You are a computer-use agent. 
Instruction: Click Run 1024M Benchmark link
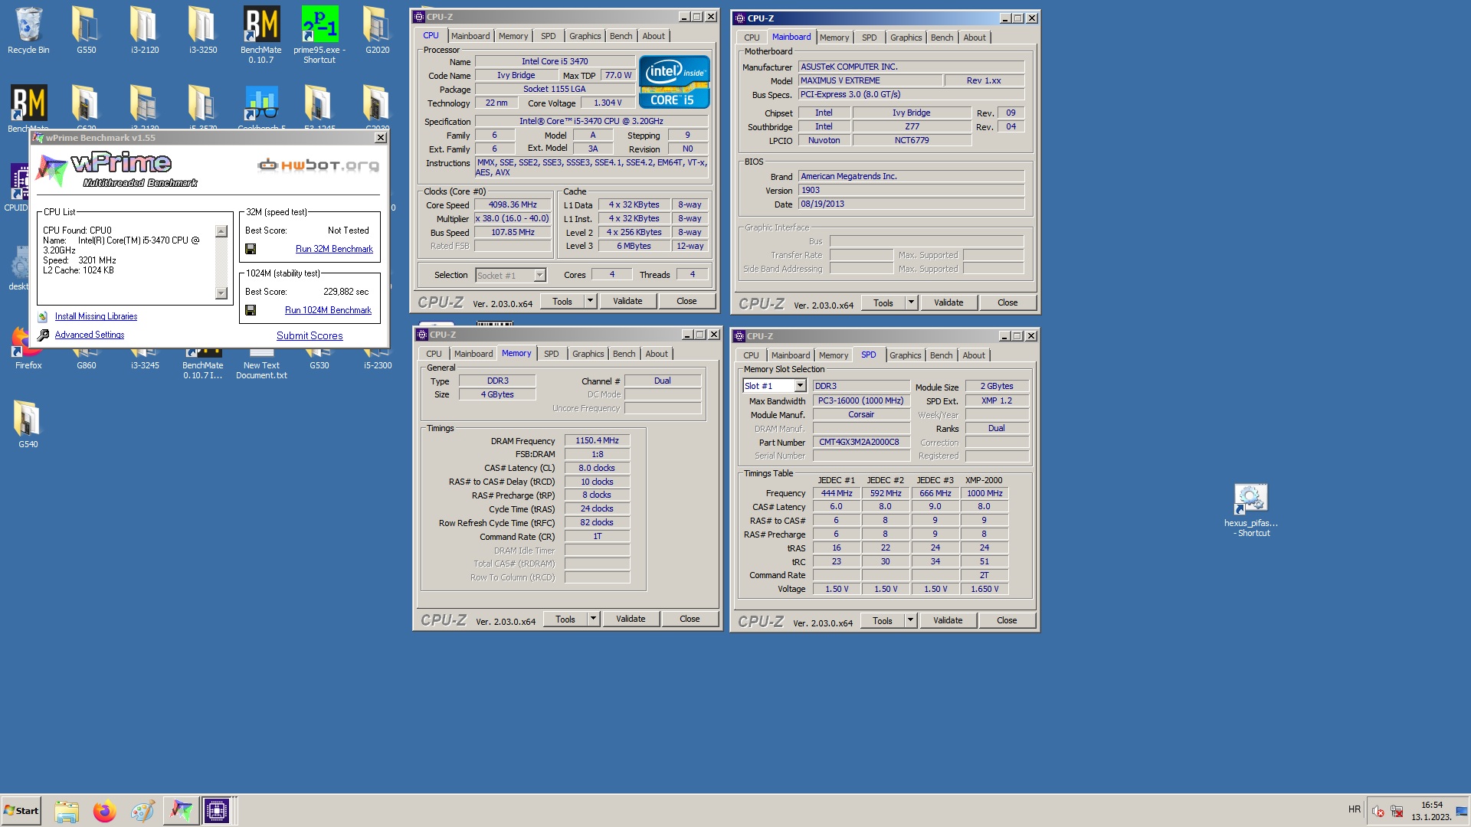328,310
